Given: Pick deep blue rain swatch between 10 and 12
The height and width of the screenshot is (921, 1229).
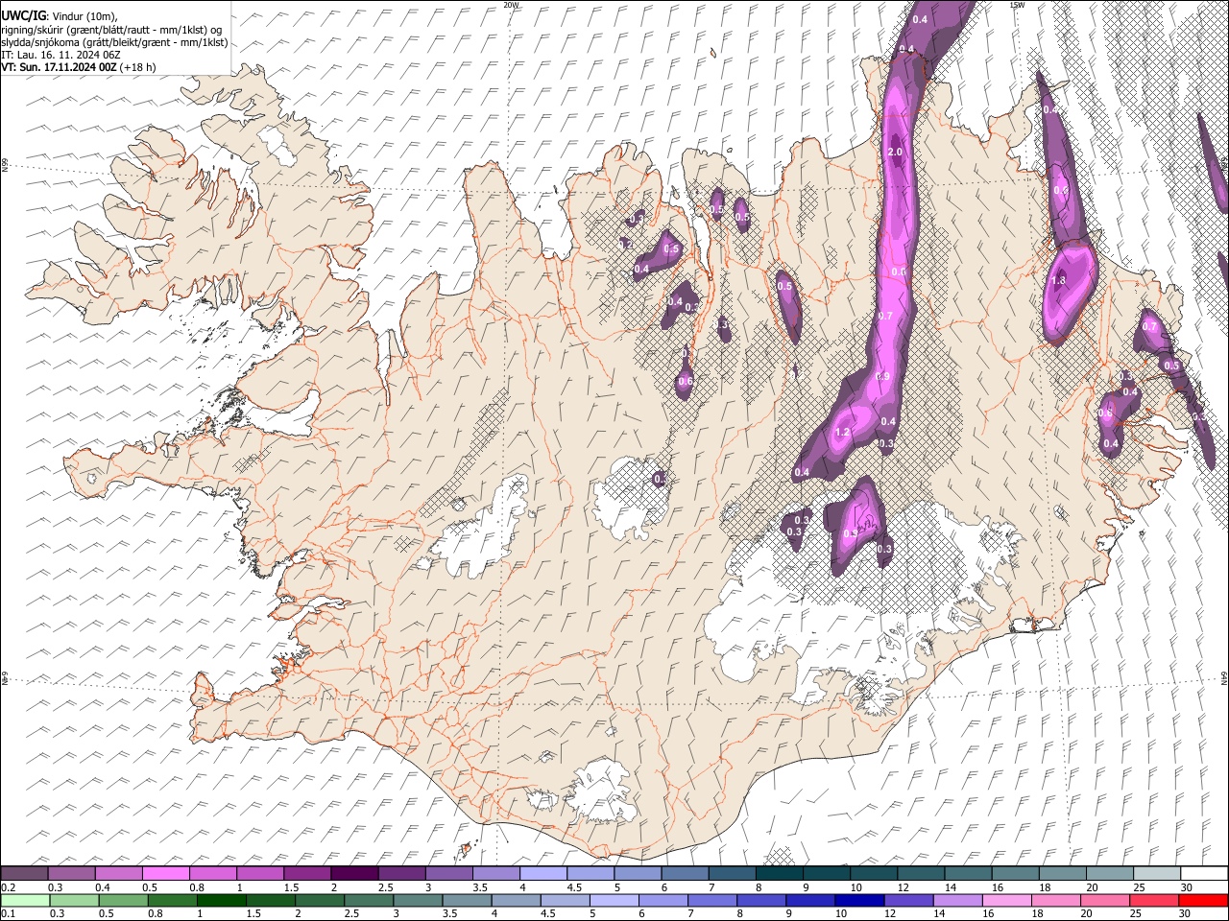Looking at the screenshot, I should point(860,900).
